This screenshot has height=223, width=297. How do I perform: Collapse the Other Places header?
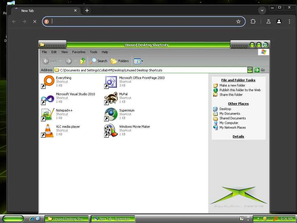238,104
